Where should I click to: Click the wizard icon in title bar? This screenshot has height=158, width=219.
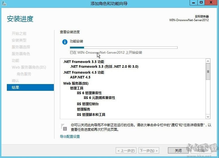point(4,3)
